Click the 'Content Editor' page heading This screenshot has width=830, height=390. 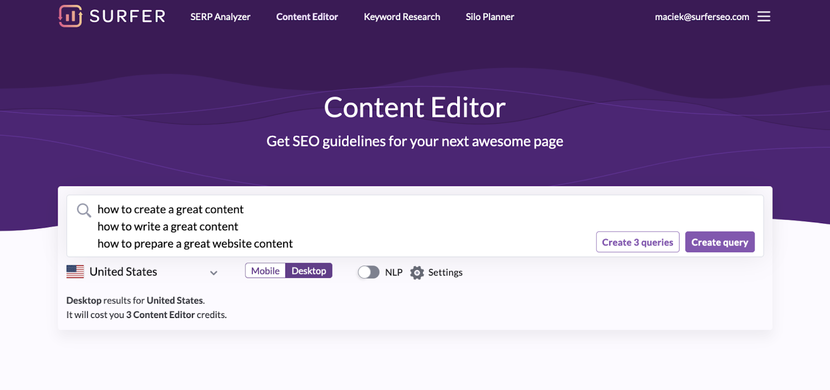[x=415, y=108]
